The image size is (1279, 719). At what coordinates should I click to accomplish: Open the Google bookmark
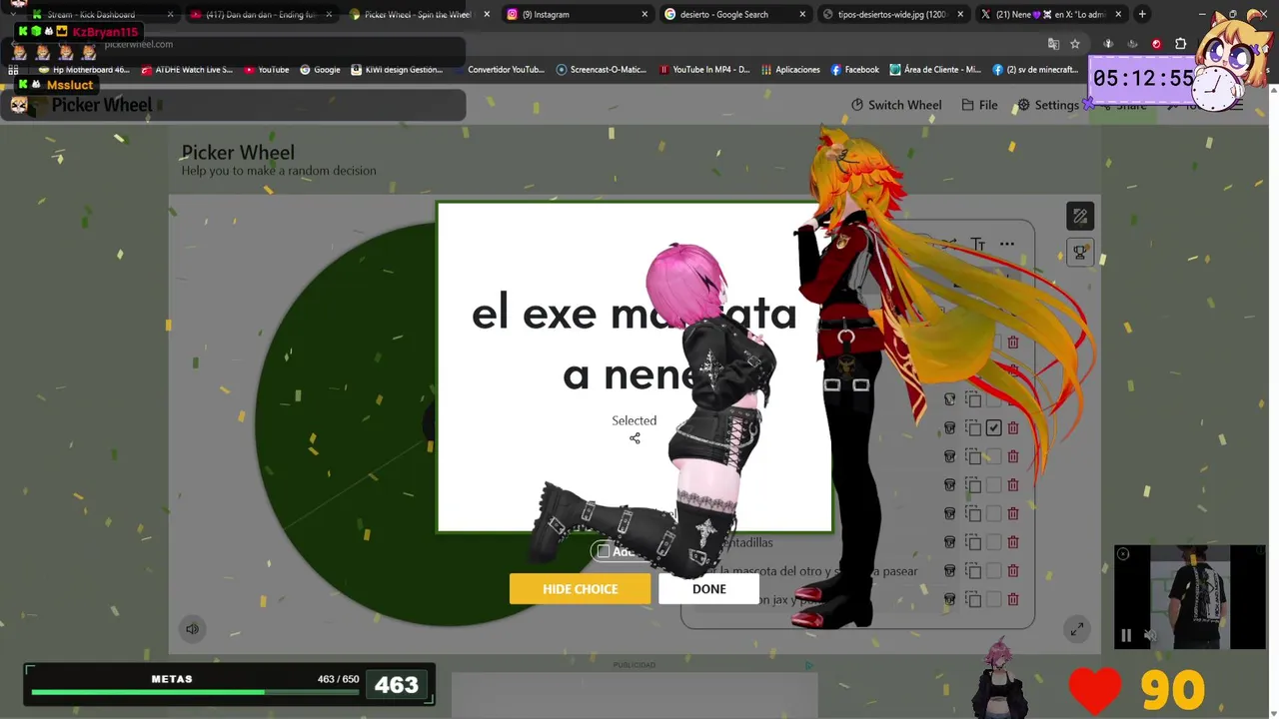click(x=320, y=70)
